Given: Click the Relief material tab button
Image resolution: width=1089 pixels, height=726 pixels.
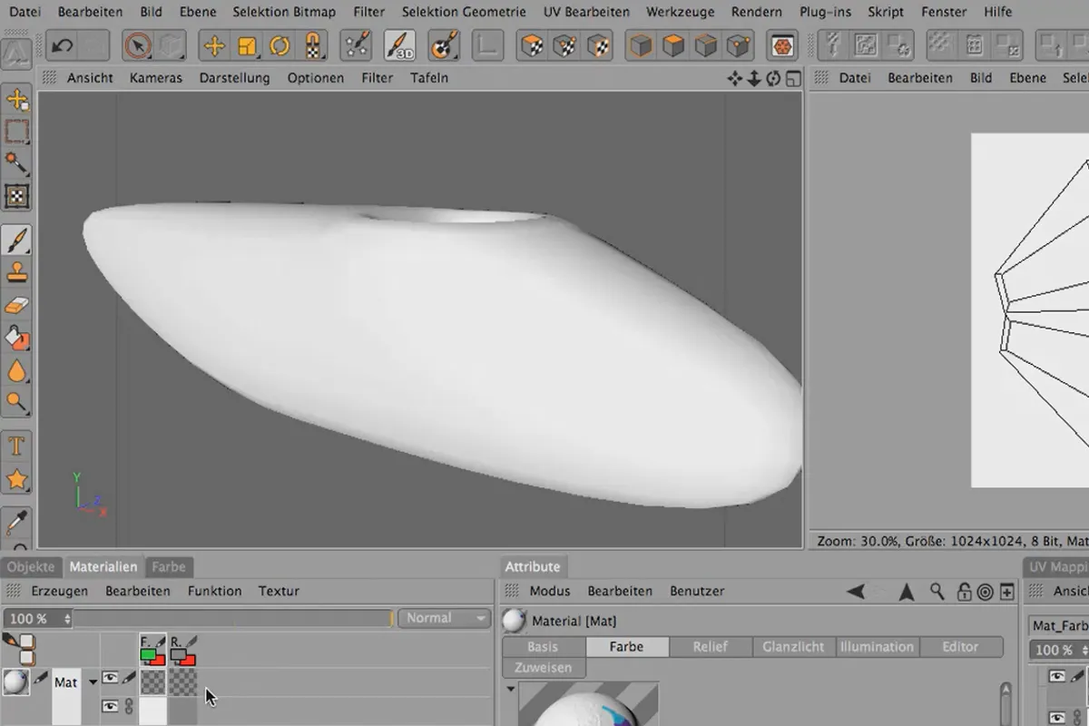Looking at the screenshot, I should tap(711, 647).
